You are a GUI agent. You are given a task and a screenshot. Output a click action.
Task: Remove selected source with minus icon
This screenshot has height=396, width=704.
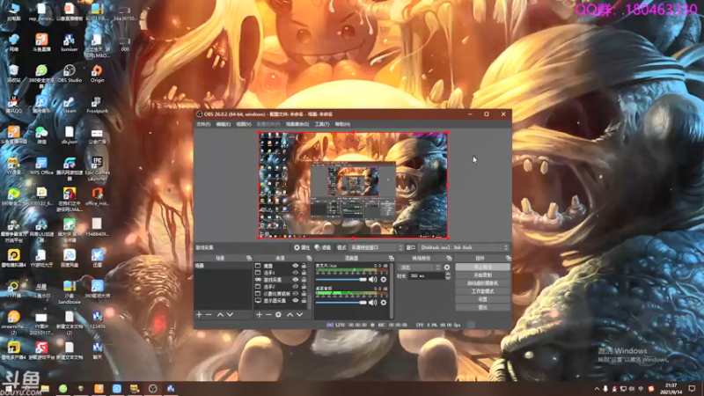pyautogui.click(x=268, y=315)
